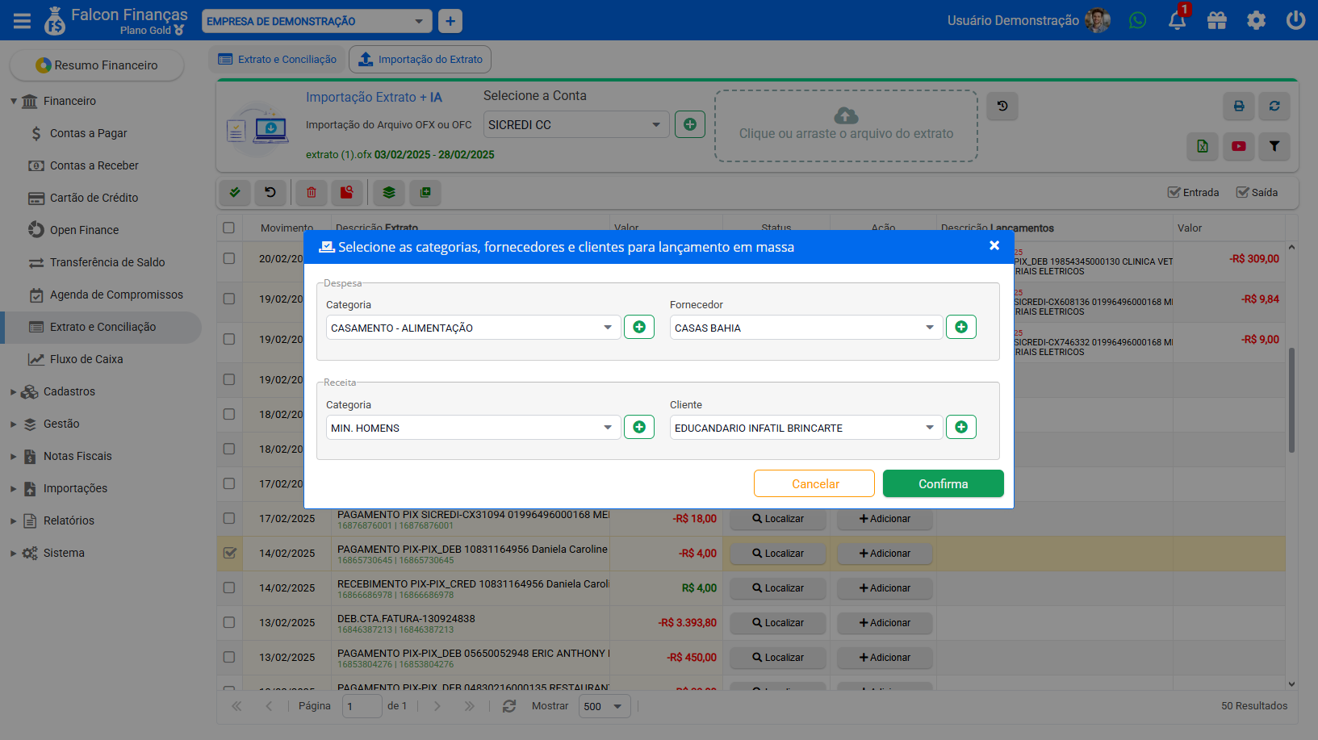The image size is (1318, 740).
Task: Open the SICREDI CC account dropdown
Action: 576,124
